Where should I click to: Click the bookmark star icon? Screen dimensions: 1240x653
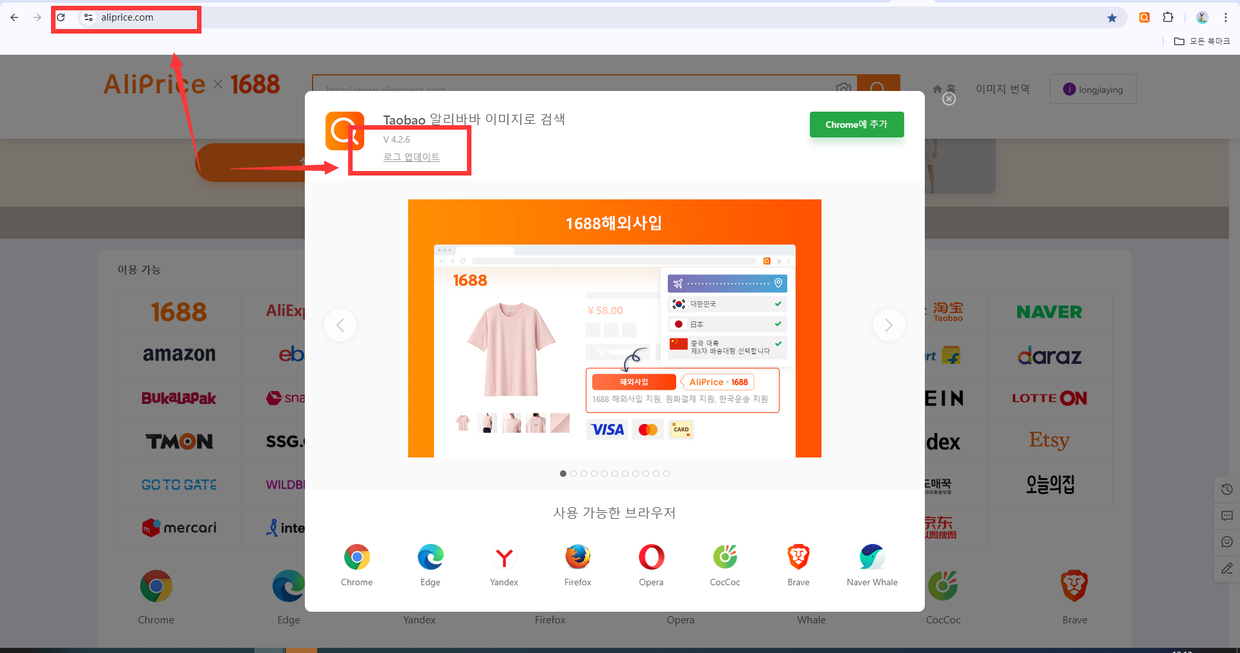coord(1112,17)
